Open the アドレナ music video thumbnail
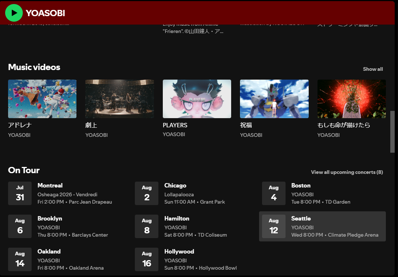The width and height of the screenshot is (398, 277). coord(42,99)
